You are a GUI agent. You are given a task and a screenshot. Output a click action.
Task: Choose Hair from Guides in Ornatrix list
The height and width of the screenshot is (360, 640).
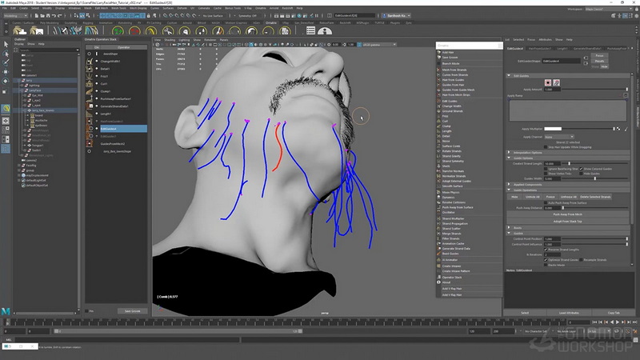coord(453,79)
